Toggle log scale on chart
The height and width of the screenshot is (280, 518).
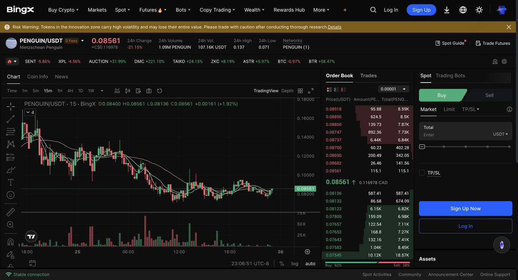[295, 263]
